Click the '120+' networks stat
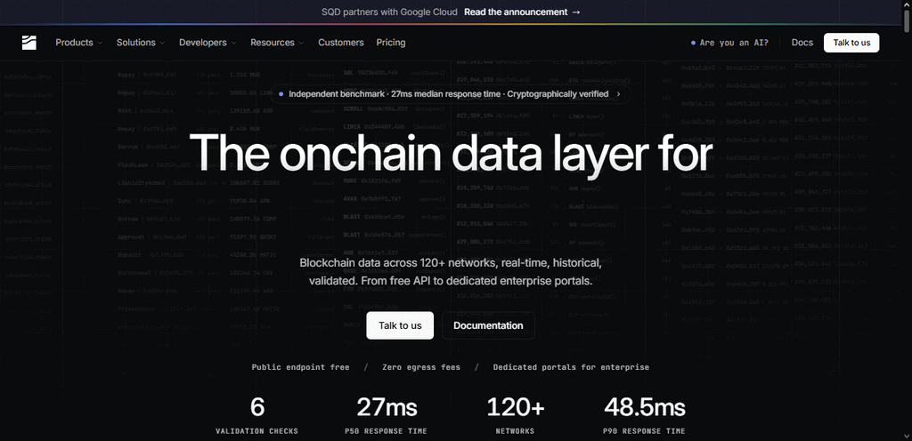This screenshot has width=912, height=441. tap(516, 406)
